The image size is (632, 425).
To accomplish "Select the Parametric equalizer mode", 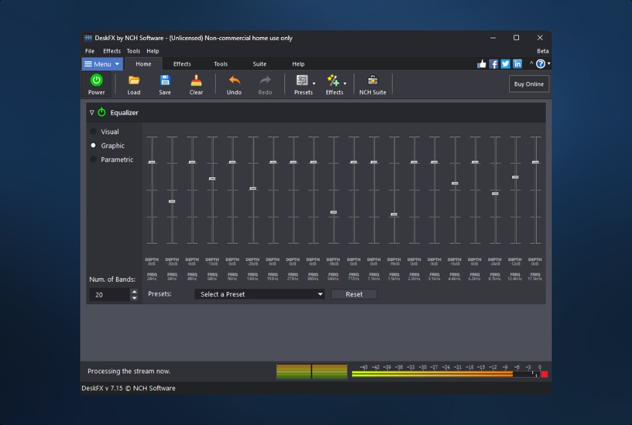I will 94,160.
